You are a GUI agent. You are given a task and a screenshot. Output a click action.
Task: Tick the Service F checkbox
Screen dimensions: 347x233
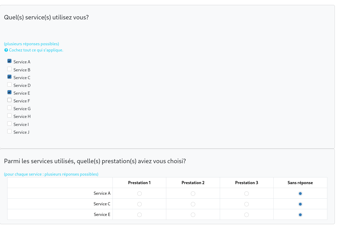[10, 100]
